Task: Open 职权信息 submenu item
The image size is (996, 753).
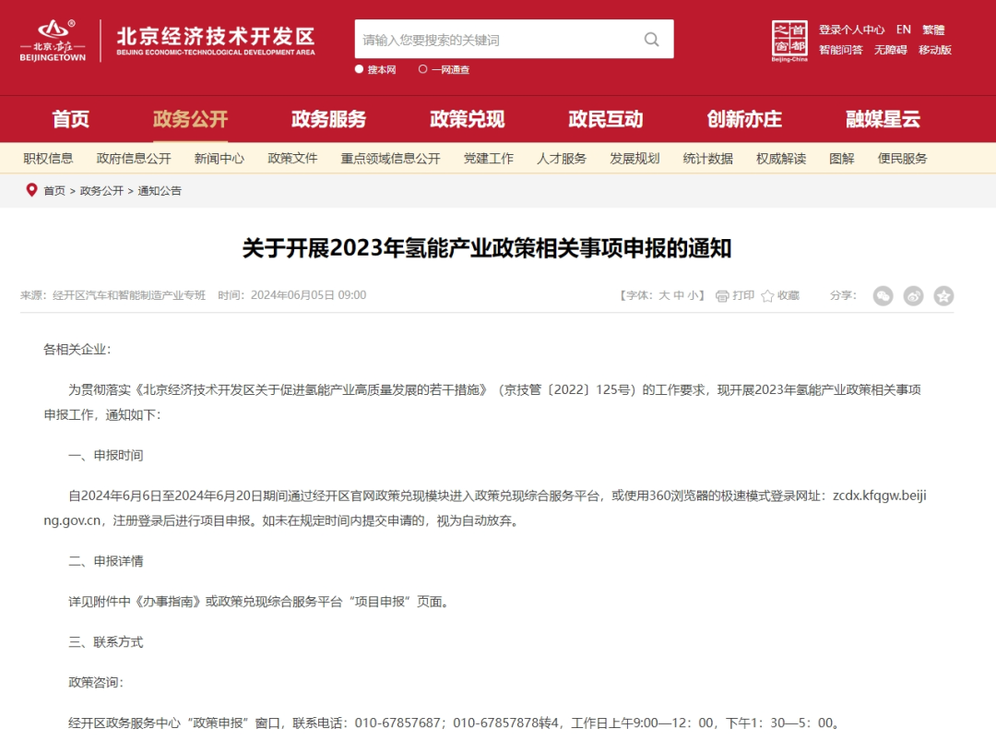Action: pos(48,158)
